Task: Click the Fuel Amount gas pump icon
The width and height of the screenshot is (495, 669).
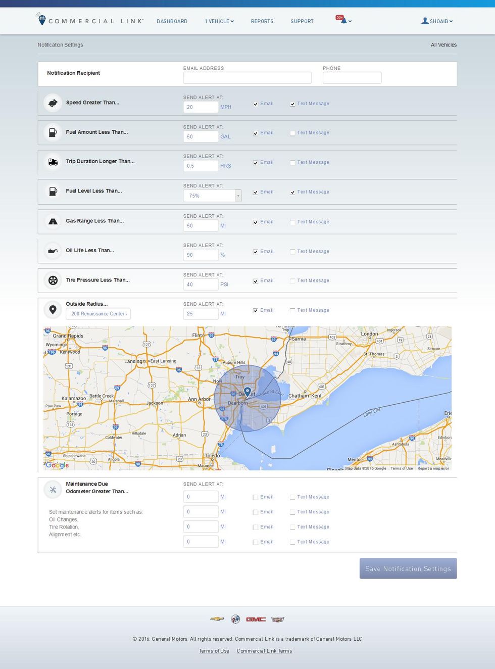Action: (x=53, y=132)
